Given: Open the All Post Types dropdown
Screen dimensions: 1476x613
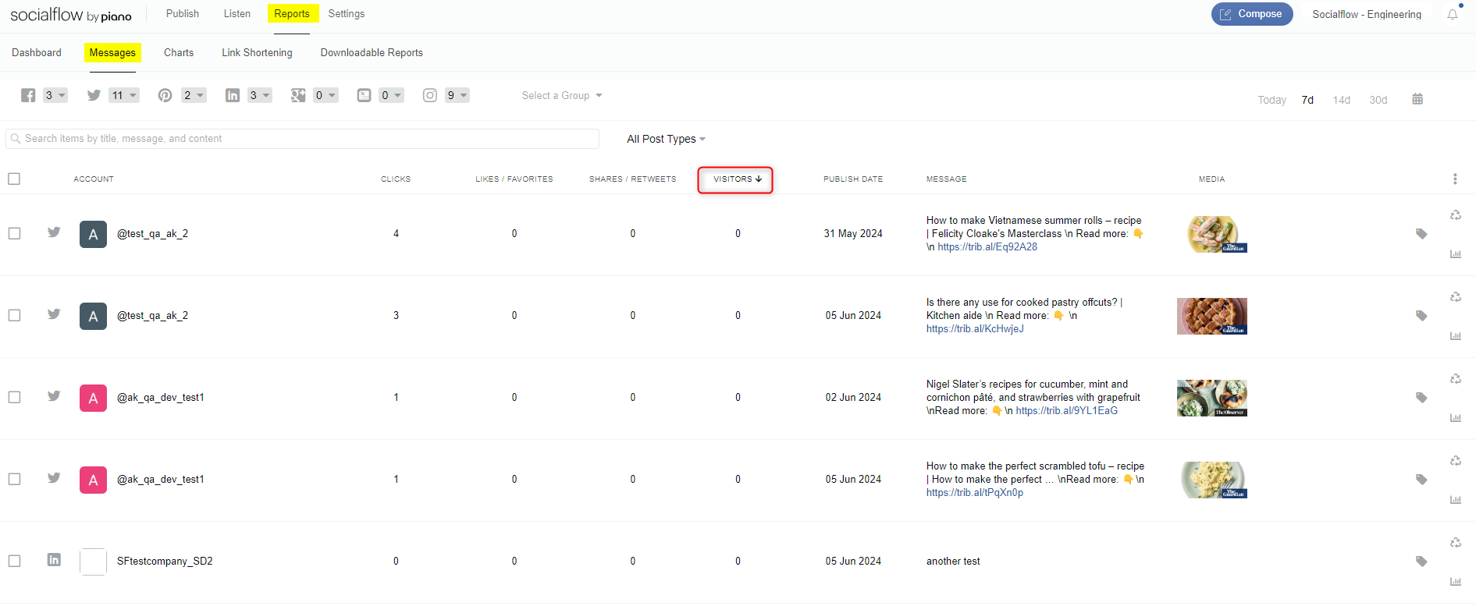Looking at the screenshot, I should (x=666, y=139).
